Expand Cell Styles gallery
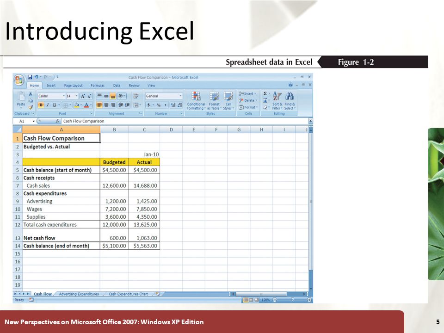Image resolution: width=444 pixels, height=333 pixels. coord(228,100)
